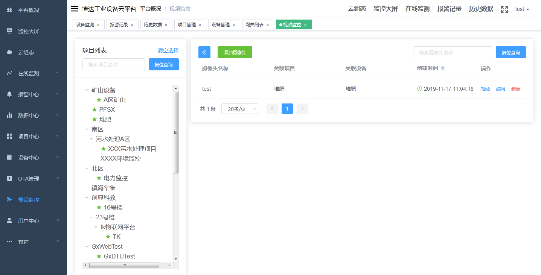Switch to the 设备管理 tab

pyautogui.click(x=220, y=24)
